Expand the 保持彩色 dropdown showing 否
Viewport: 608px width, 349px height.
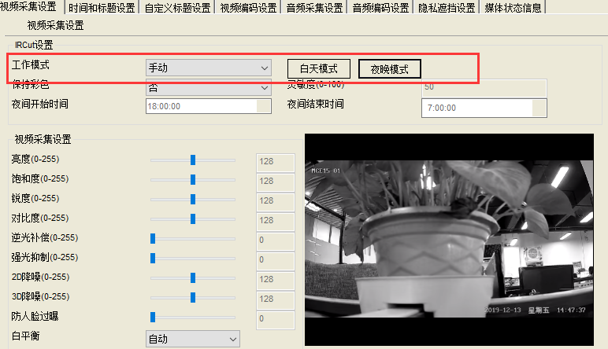click(x=208, y=87)
